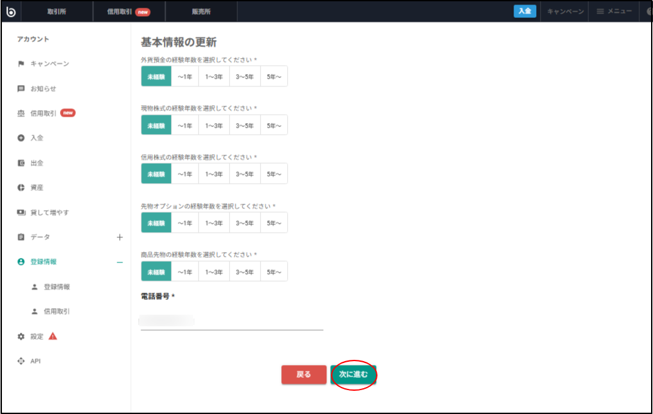
Task: Select 3〜5年 for 先物オプション experience
Action: pyautogui.click(x=245, y=223)
